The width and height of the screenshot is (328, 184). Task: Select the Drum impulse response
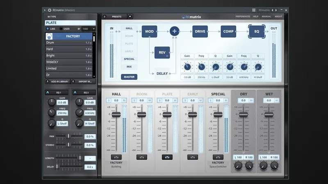point(69,43)
